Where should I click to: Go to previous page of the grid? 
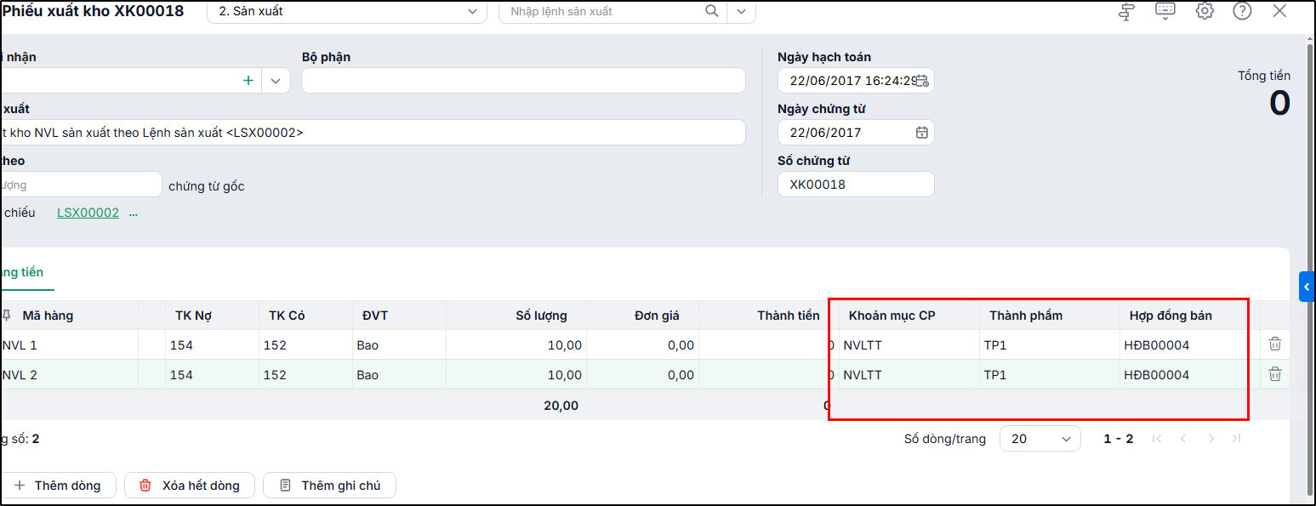click(x=1183, y=439)
